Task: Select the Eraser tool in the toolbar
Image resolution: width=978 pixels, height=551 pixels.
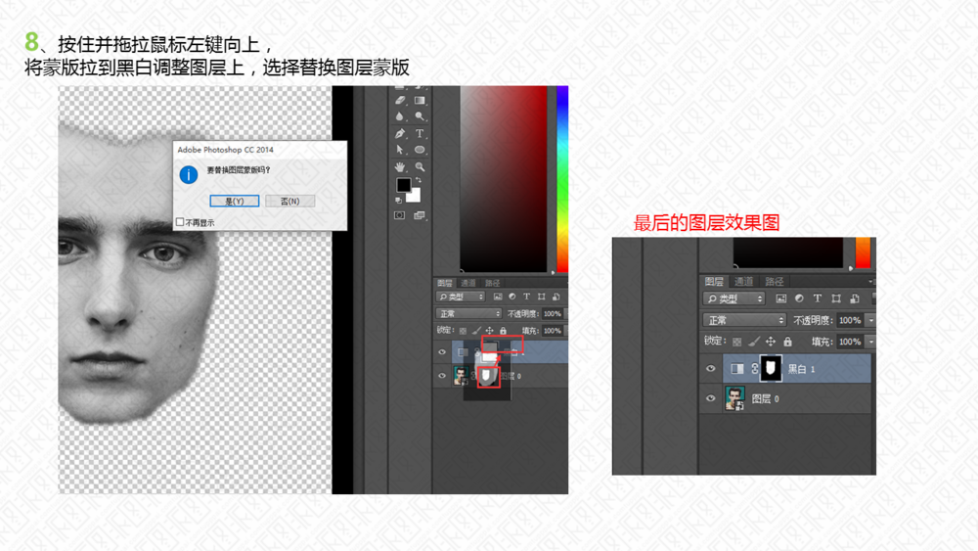Action: click(x=400, y=101)
